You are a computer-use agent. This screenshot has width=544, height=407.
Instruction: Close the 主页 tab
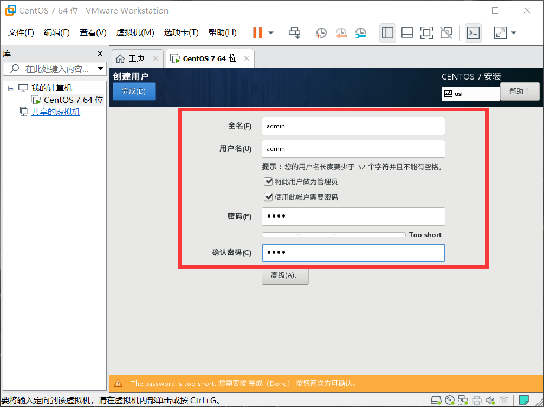click(x=156, y=58)
